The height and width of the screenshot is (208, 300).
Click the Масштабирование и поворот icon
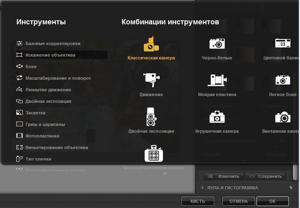20,78
